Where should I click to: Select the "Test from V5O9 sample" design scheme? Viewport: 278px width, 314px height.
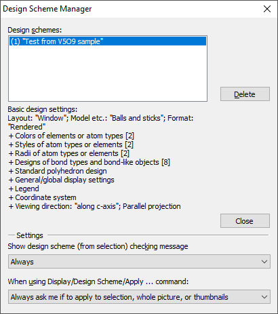point(108,41)
